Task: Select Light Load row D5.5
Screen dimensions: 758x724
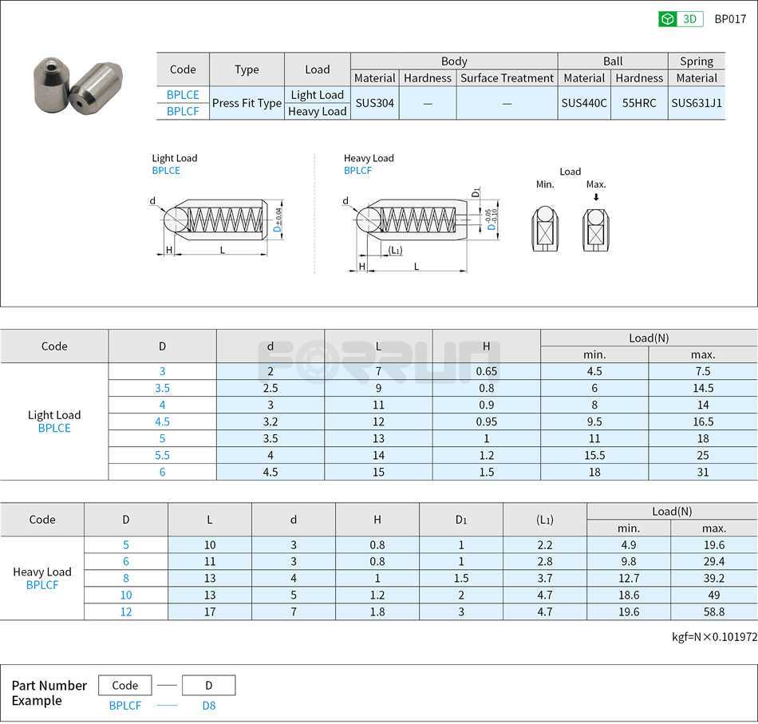Action: (161, 455)
